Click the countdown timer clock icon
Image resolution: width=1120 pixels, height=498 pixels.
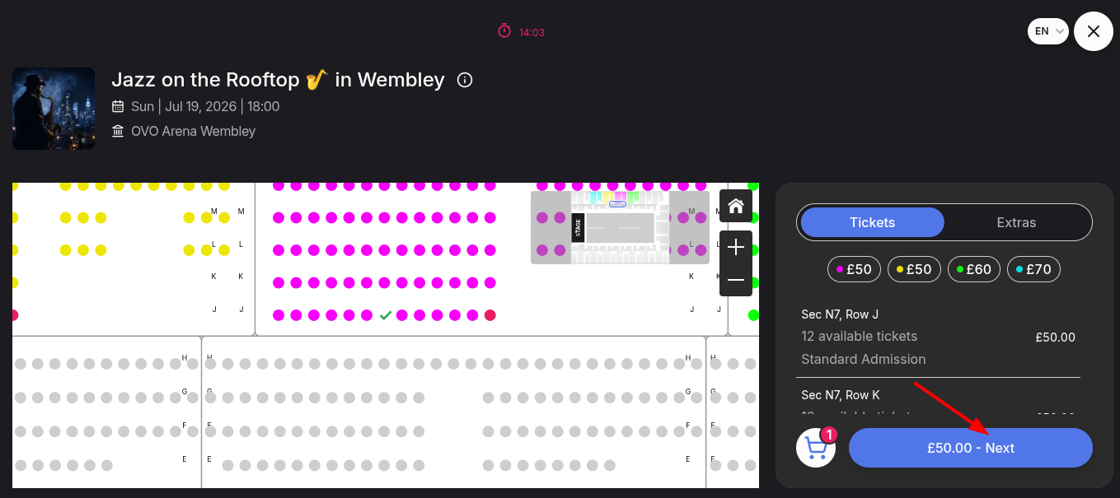pos(504,31)
